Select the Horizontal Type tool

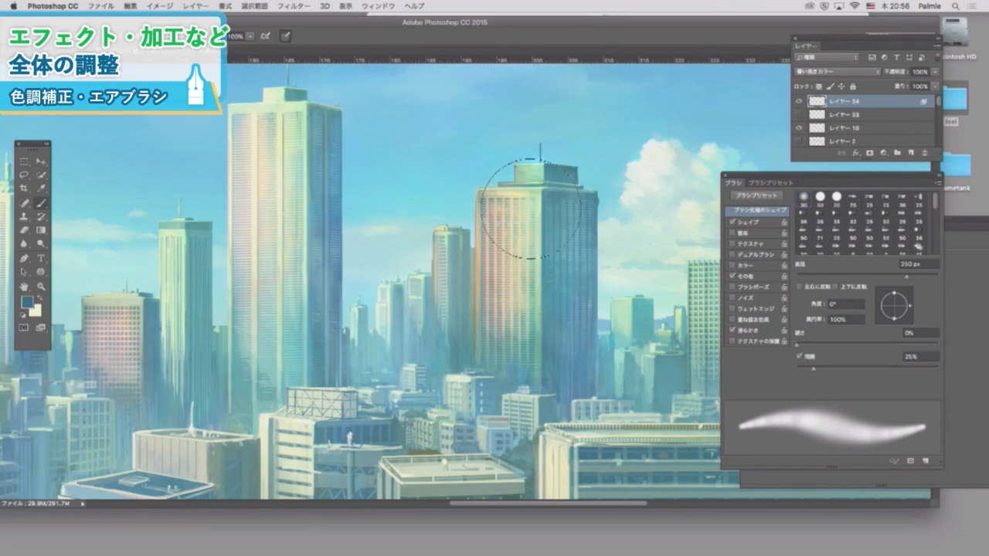(x=42, y=258)
